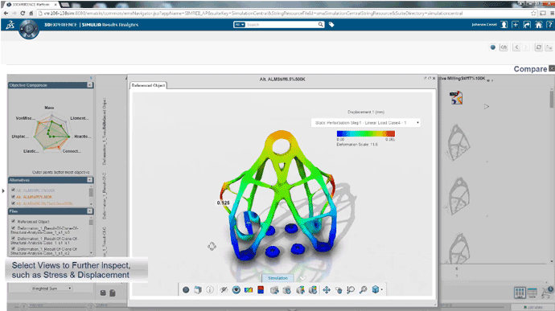This screenshot has height=311, width=555.
Task: Toggle the first Deformation_1 result checkbox
Action: 14,228
